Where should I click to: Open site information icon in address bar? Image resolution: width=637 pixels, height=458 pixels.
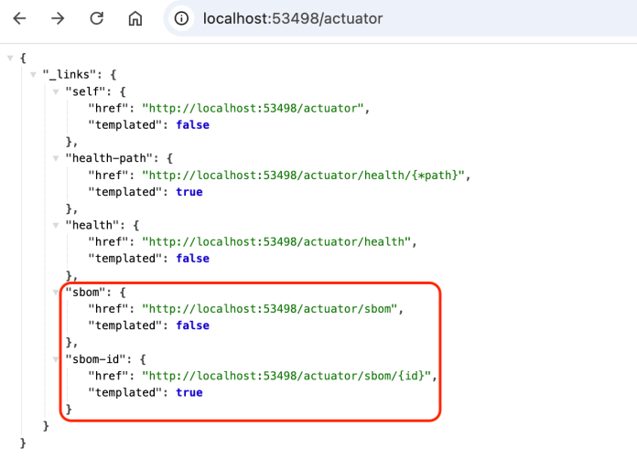tap(182, 18)
